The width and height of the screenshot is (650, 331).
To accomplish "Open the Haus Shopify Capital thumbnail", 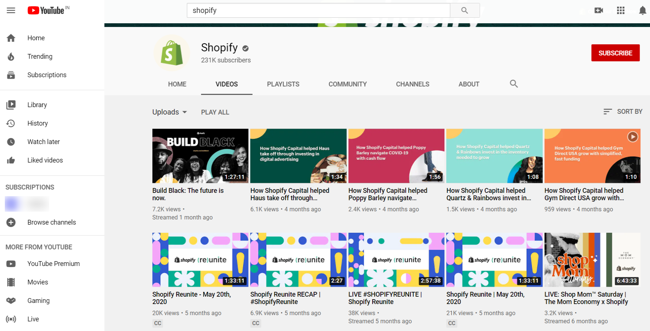I will click(x=298, y=156).
